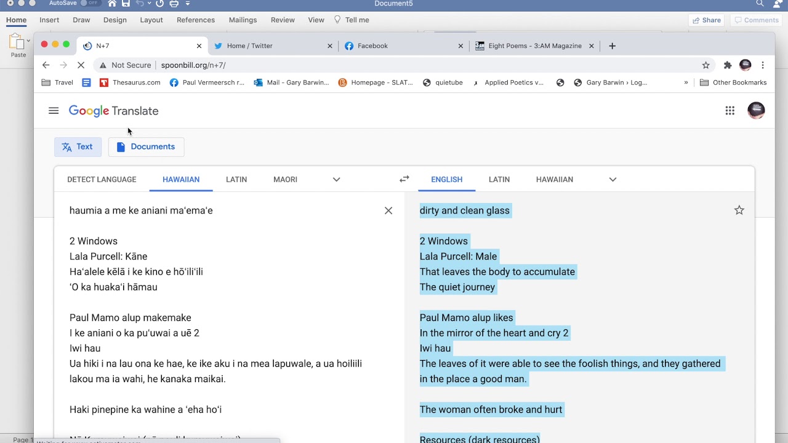This screenshot has height=443, width=788.
Task: Open the Google account avatar in Translate
Action: coord(756,111)
